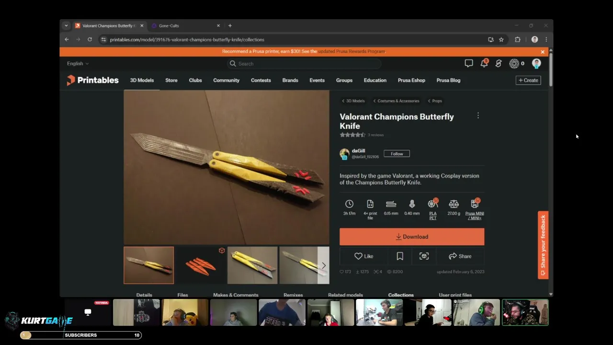Switch to the Related models tab

[x=345, y=295]
